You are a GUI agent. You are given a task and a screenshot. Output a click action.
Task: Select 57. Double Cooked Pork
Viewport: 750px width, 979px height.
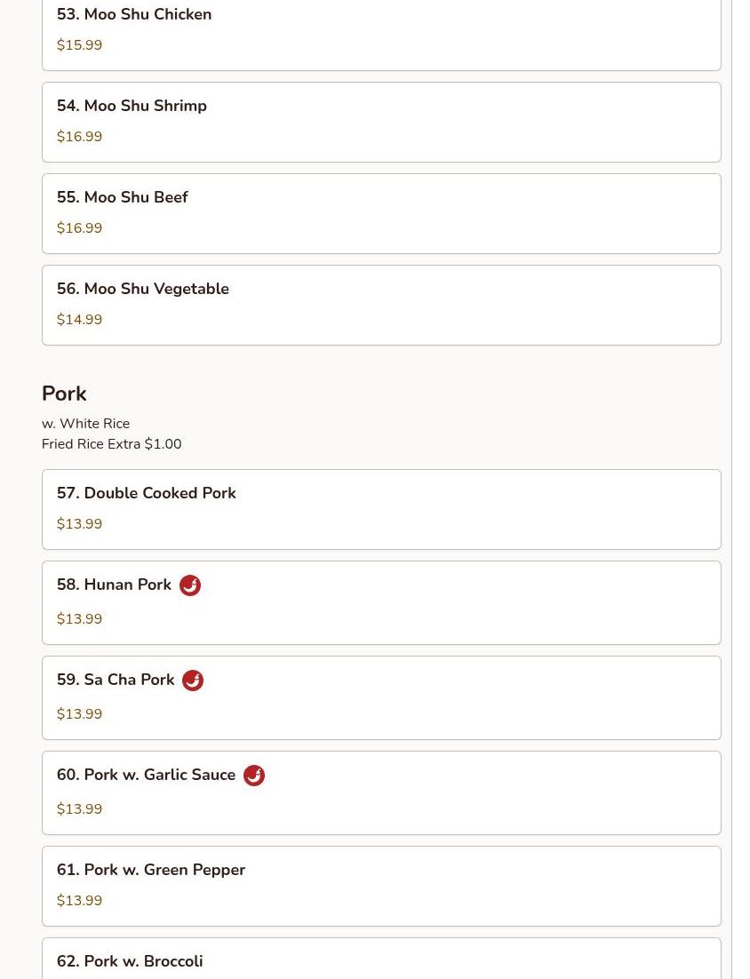[x=381, y=509]
